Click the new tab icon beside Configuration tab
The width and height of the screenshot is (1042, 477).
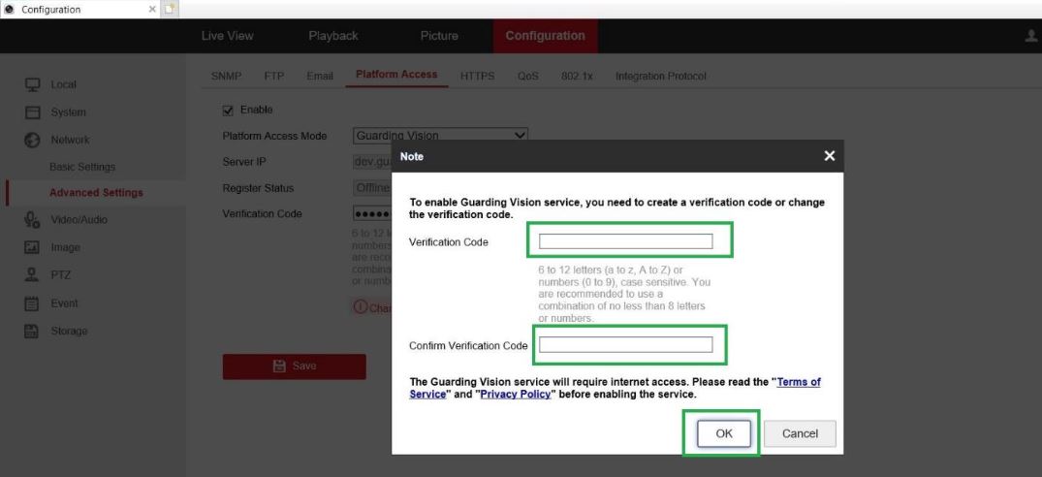pos(170,10)
